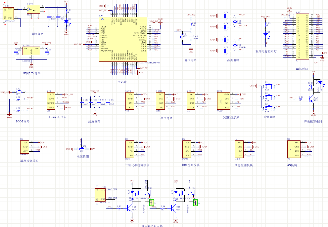Click the '电压检测' section label
The width and height of the screenshot is (328, 227).
point(83,156)
